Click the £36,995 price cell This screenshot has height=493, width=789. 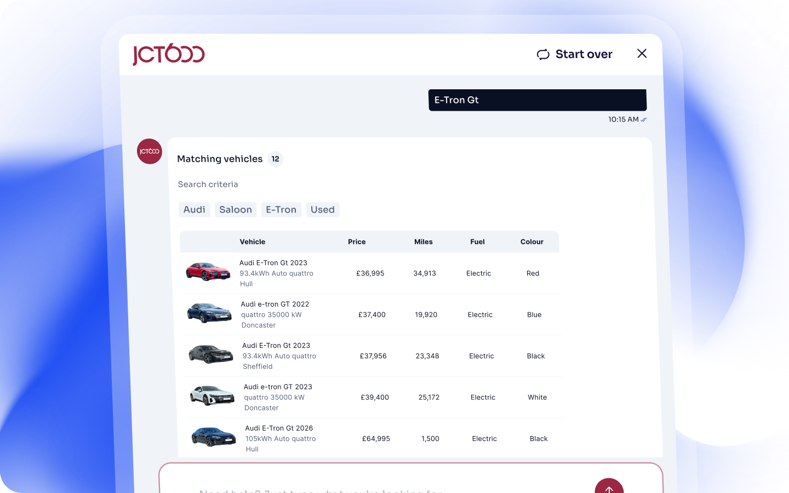pos(370,273)
